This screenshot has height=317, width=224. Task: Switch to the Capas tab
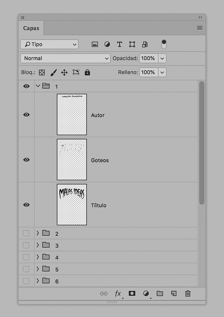click(31, 28)
